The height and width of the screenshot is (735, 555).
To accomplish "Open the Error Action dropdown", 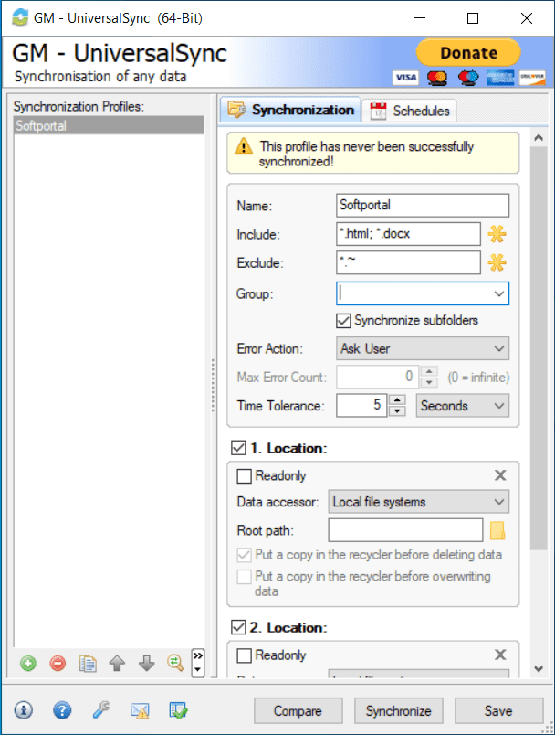I will 423,348.
